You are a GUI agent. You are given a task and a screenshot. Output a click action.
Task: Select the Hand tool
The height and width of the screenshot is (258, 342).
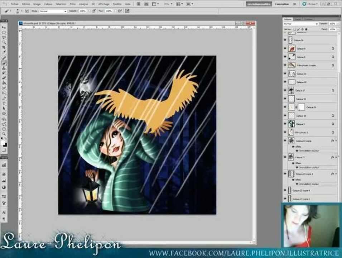(4, 129)
